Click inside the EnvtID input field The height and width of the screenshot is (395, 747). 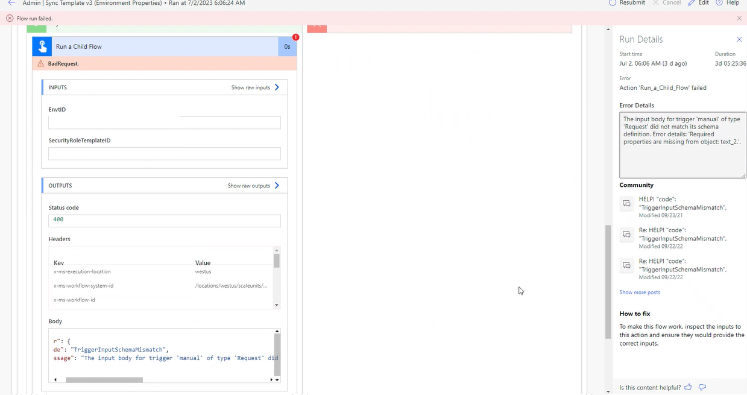164,122
